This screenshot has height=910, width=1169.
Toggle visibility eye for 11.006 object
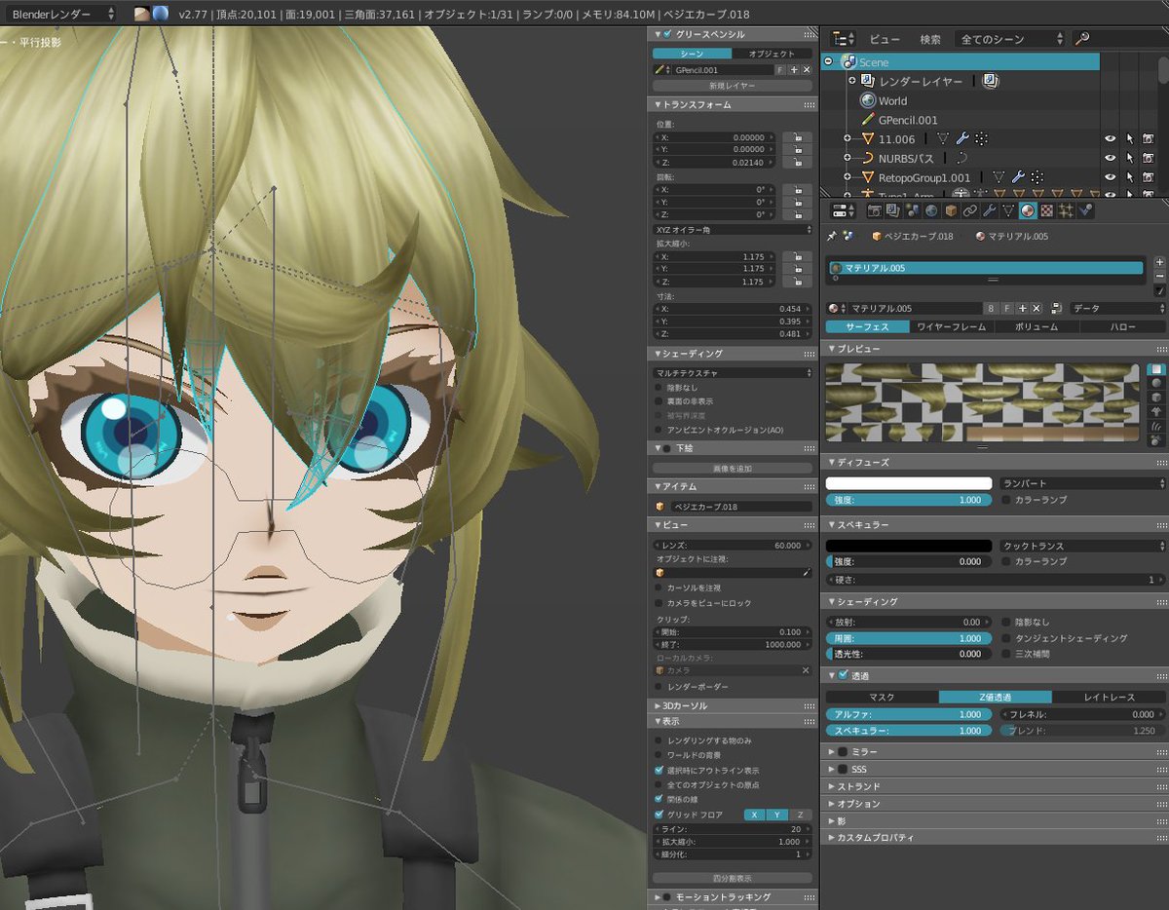[1110, 138]
